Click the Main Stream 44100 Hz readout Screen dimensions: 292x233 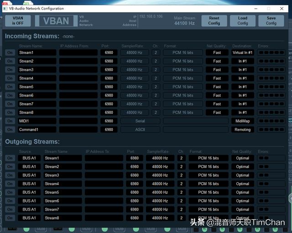coord(184,21)
